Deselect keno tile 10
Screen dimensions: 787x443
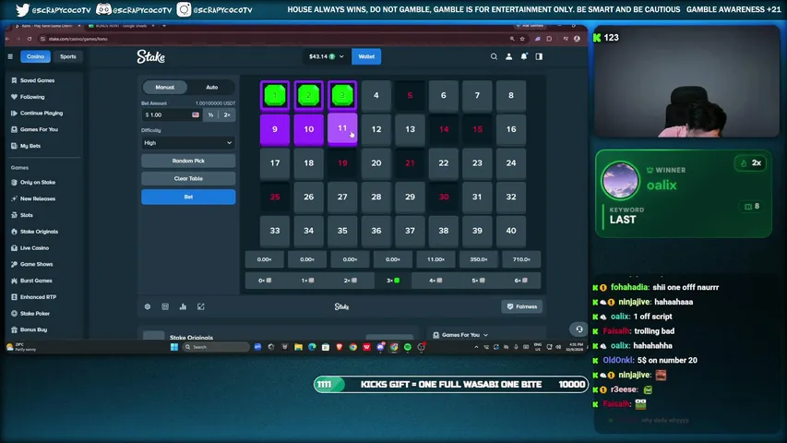tap(309, 129)
